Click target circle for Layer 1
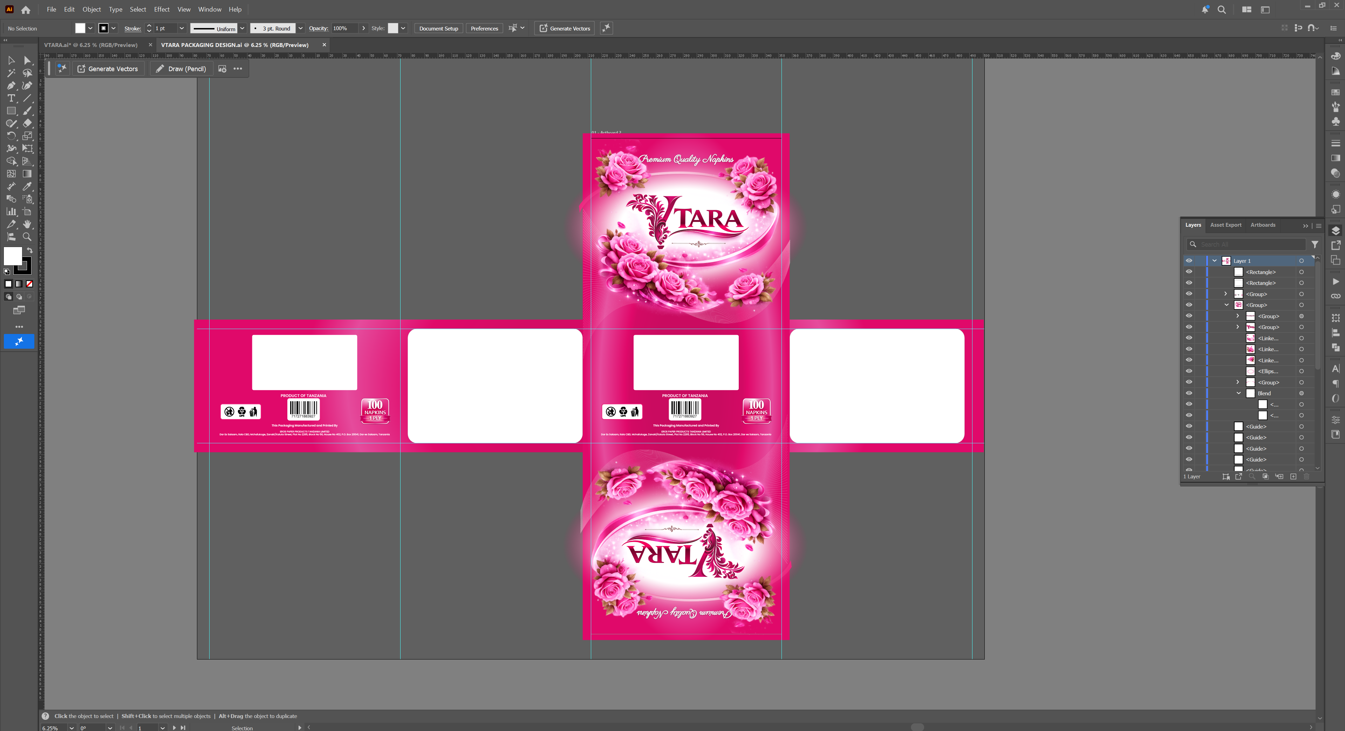Viewport: 1345px width, 731px height. coord(1301,261)
